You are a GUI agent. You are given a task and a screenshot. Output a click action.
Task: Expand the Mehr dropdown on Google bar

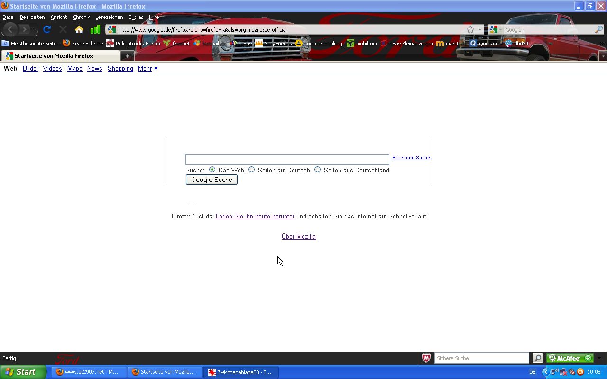point(148,68)
